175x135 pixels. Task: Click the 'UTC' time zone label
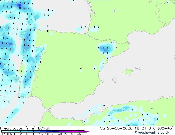click(152, 128)
